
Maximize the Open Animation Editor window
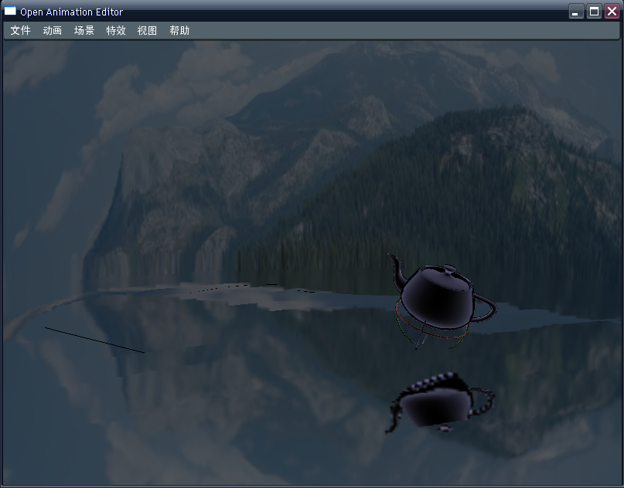pos(594,12)
